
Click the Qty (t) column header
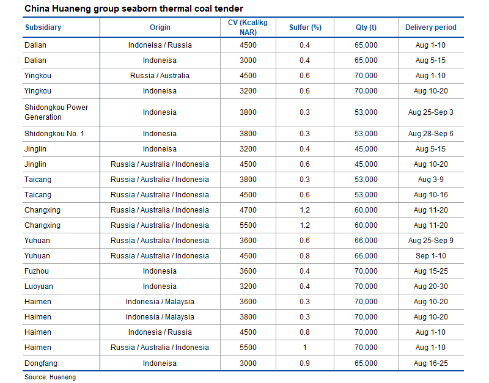[366, 27]
